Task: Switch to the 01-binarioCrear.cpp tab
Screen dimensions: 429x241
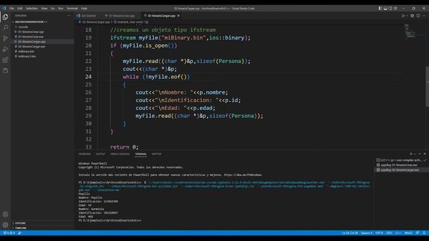Action: point(121,16)
